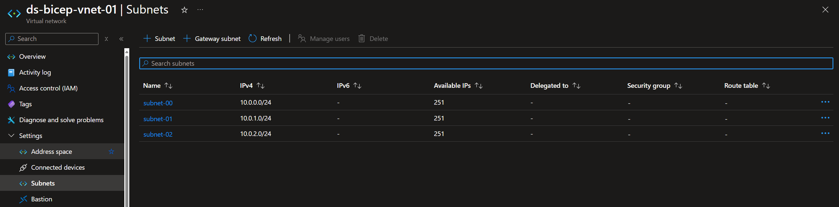This screenshot has width=839, height=207.
Task: Click the favorite star next to Subnets title
Action: [184, 10]
